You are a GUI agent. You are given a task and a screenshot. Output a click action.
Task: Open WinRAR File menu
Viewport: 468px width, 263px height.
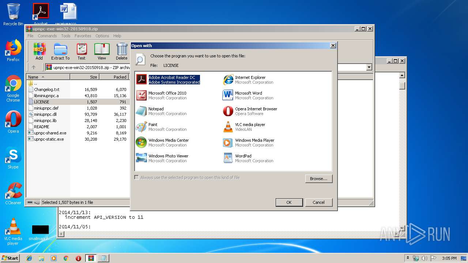(x=30, y=36)
